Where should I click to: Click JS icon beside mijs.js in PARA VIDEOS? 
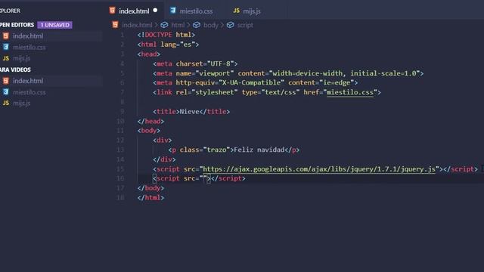click(6, 103)
